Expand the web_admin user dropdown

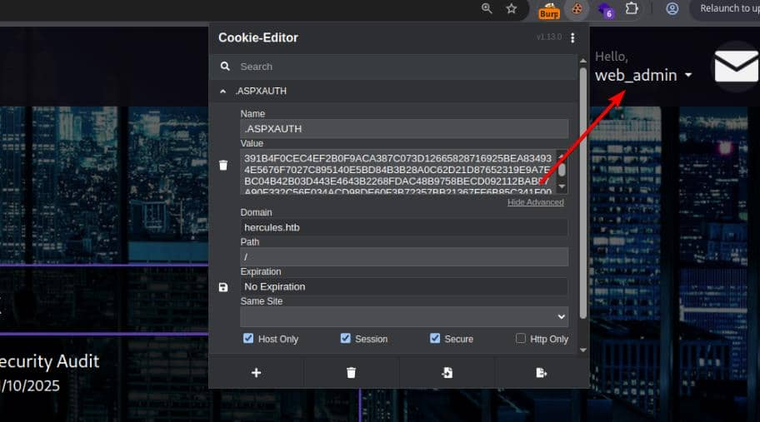click(x=688, y=76)
